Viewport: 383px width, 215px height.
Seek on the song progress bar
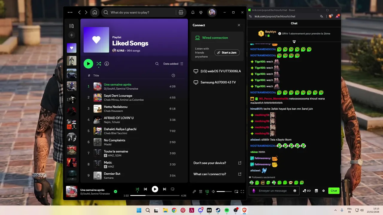pos(155,196)
